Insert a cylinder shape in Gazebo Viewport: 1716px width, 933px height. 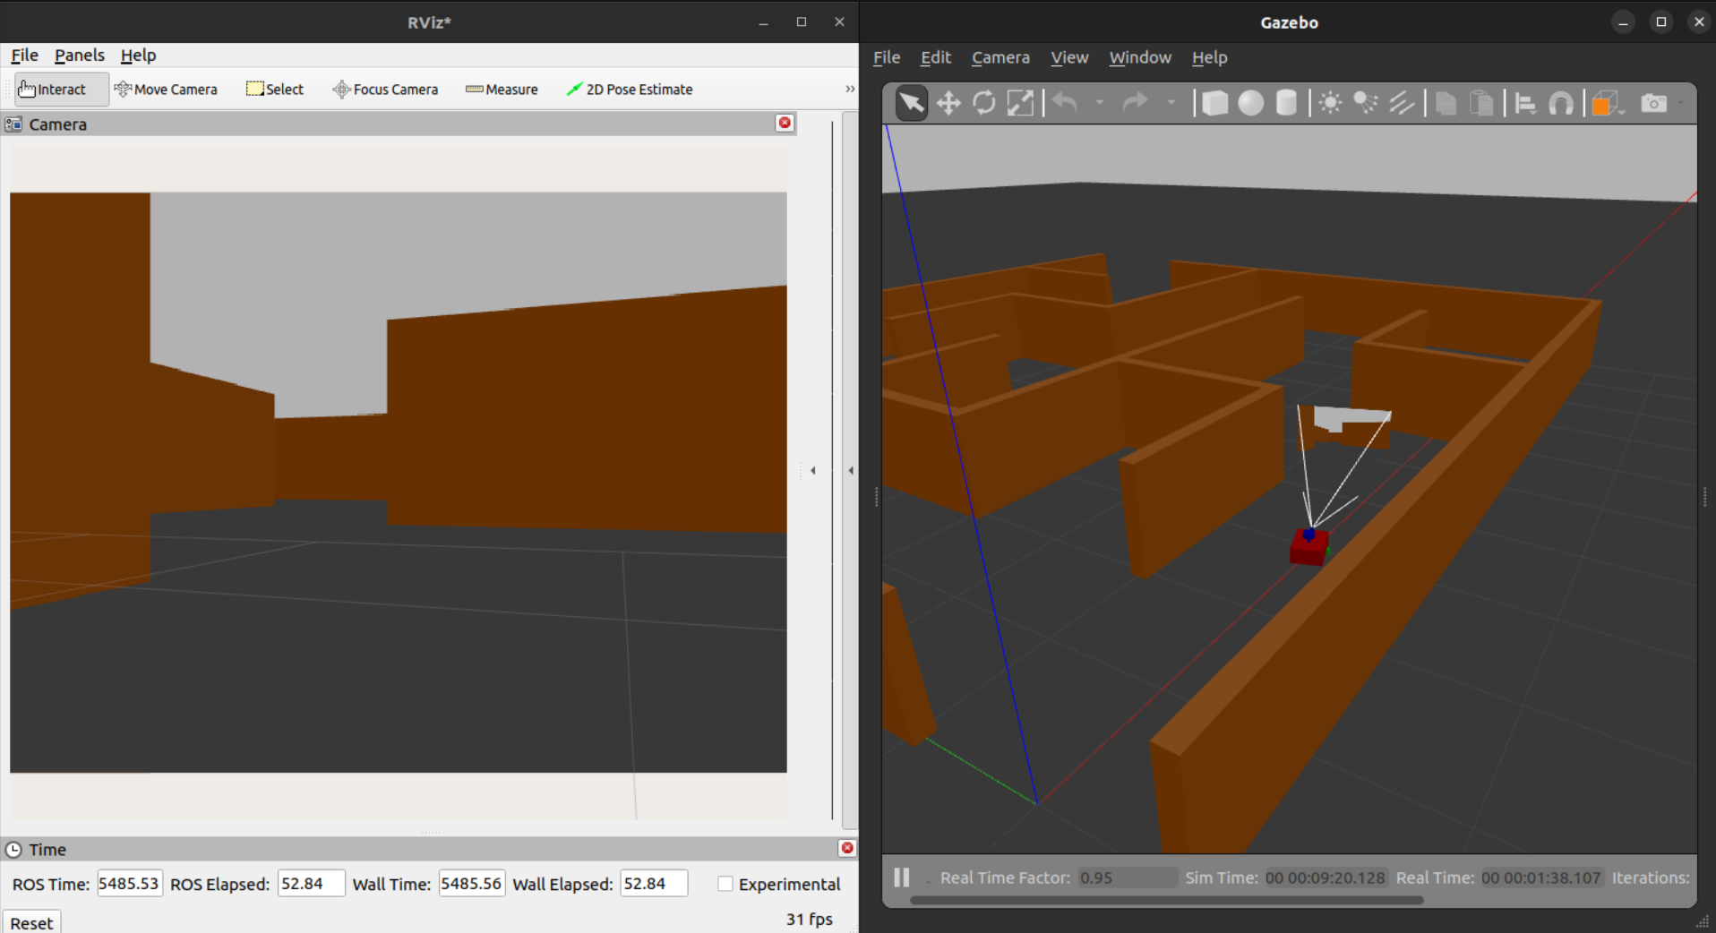[1286, 103]
